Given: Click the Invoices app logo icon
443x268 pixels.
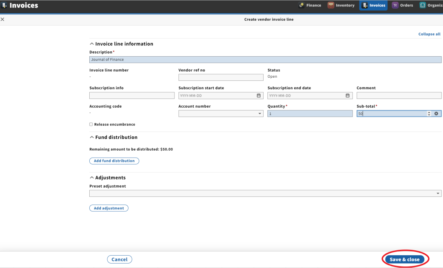Looking at the screenshot, I should pos(4,5).
